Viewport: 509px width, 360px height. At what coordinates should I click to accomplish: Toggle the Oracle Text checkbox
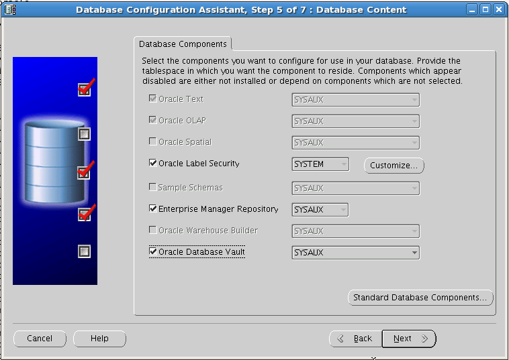152,98
